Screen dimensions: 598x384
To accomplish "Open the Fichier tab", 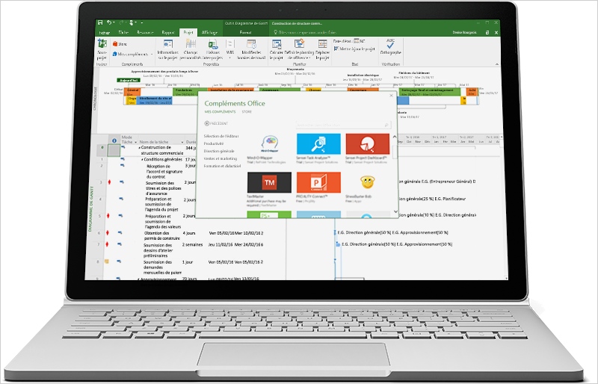I will click(x=104, y=33).
